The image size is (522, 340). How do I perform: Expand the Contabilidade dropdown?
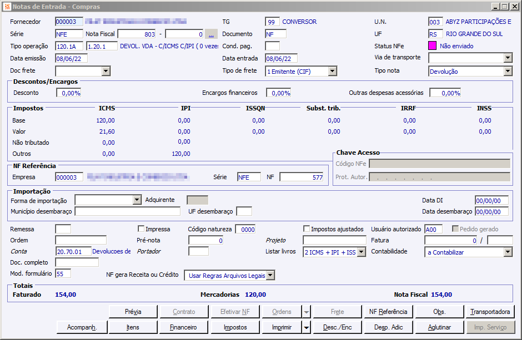click(508, 252)
